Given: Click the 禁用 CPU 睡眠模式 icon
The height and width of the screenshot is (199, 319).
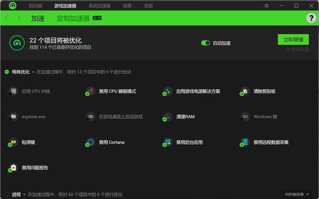Looking at the screenshot, I should [90, 91].
